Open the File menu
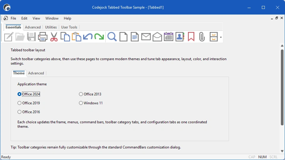The height and width of the screenshot is (160, 285). point(13,18)
